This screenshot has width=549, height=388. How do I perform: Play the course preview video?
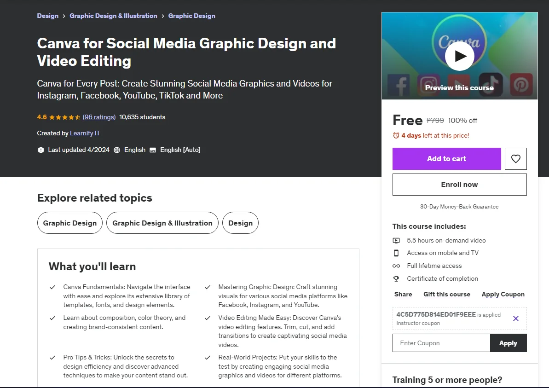(459, 56)
